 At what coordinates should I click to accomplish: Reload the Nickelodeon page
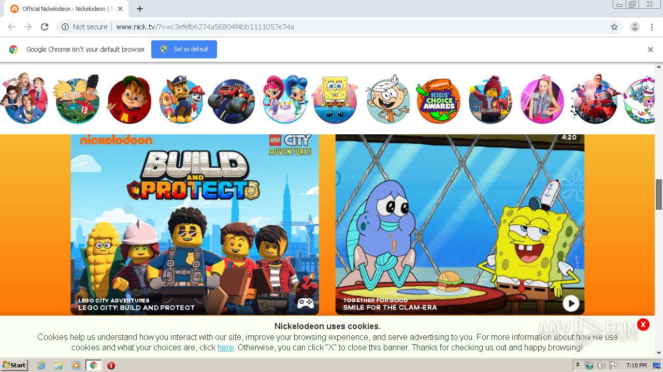point(45,27)
